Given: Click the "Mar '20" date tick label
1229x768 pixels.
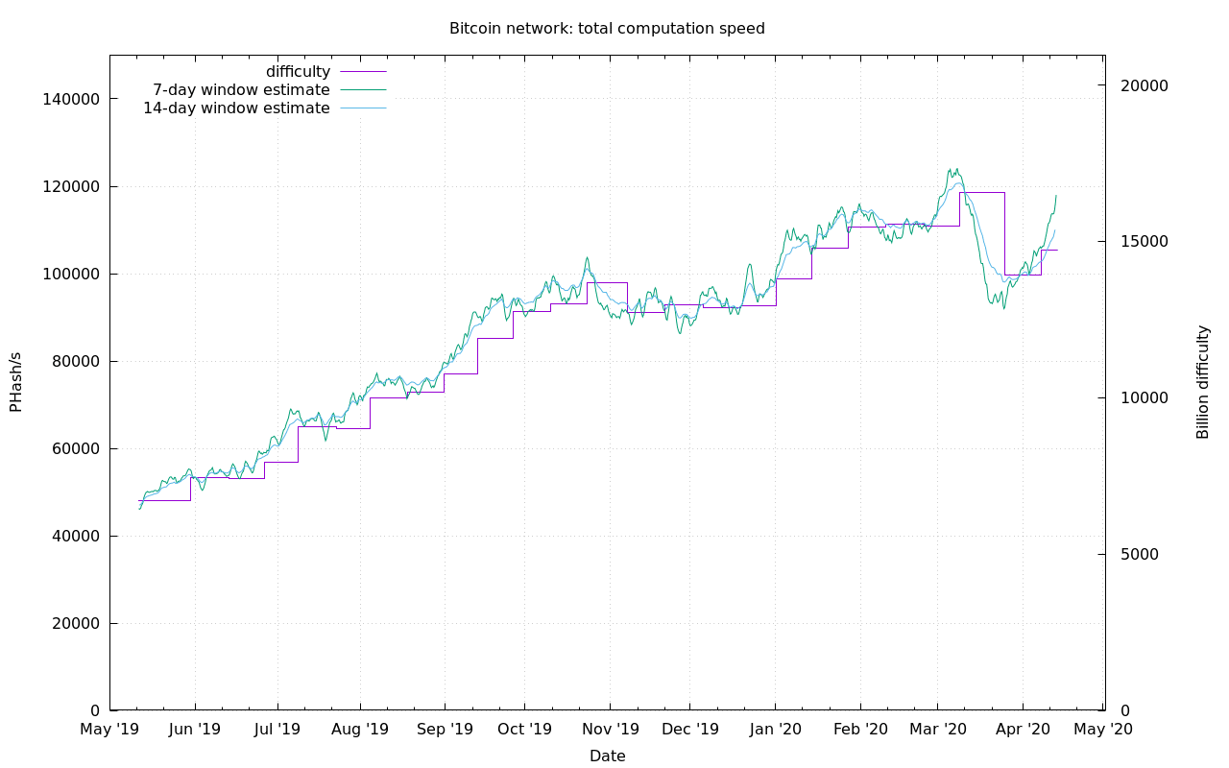Looking at the screenshot, I should (x=938, y=730).
